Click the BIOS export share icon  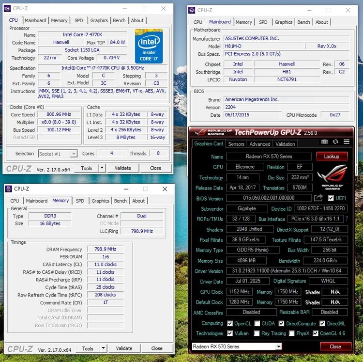pos(318,198)
